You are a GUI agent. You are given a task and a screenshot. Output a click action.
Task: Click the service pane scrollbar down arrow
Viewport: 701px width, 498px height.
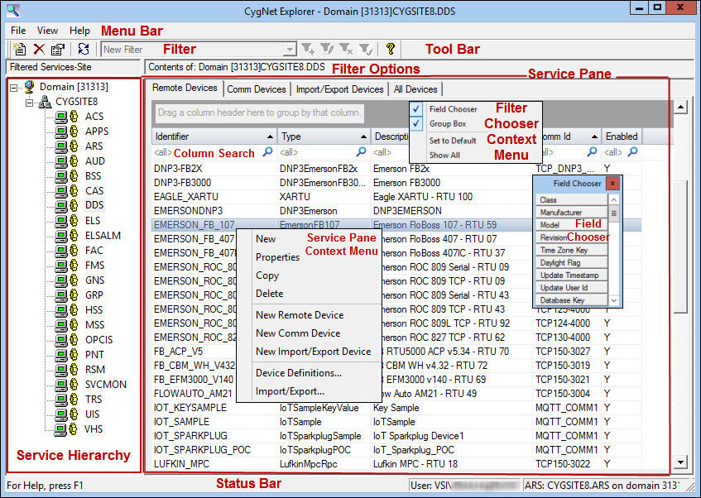(x=680, y=462)
